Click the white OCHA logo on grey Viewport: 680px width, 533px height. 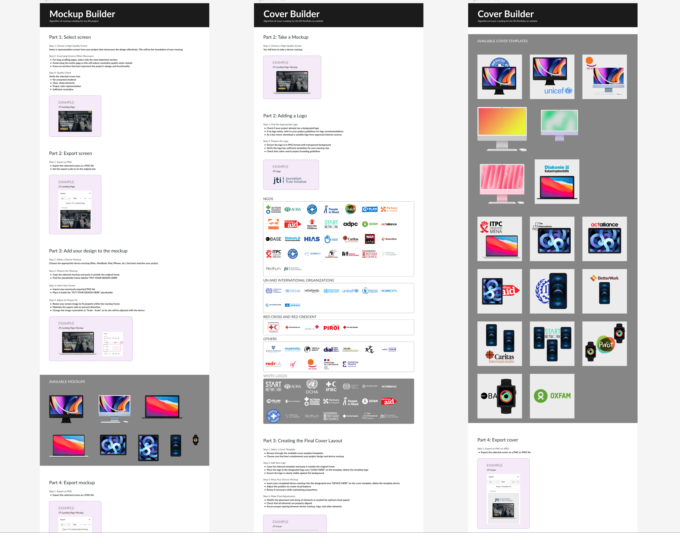312,386
